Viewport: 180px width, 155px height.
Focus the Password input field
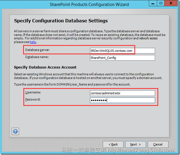(122, 100)
